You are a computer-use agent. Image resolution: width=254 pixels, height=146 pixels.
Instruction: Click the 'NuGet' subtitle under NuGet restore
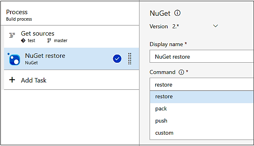(31, 63)
